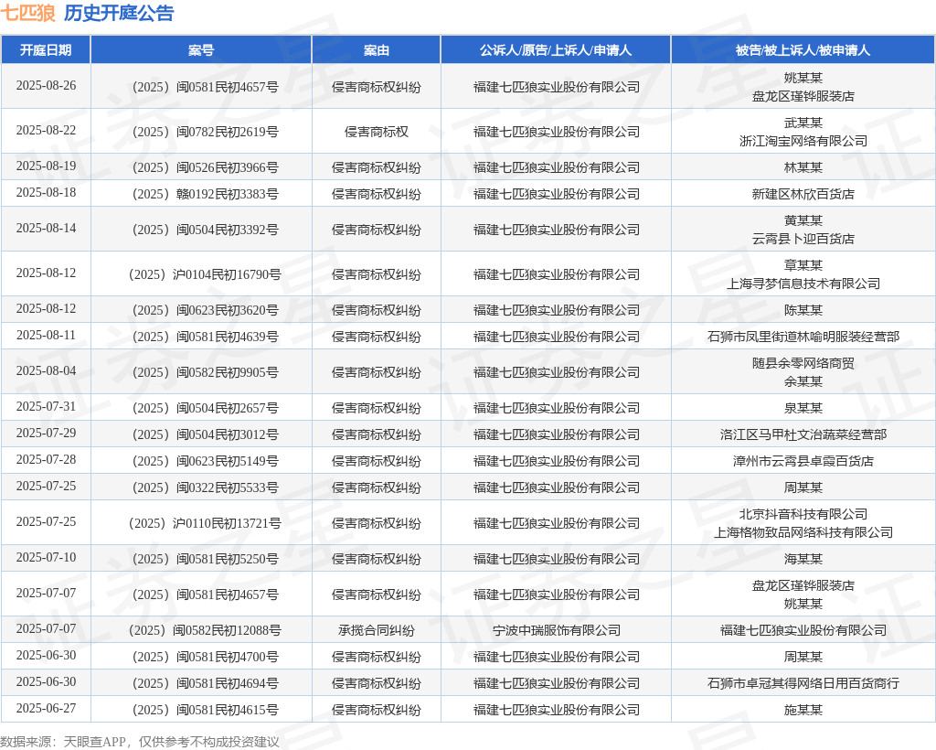Click the 案号 column header
This screenshot has height=750, width=936.
[x=200, y=50]
